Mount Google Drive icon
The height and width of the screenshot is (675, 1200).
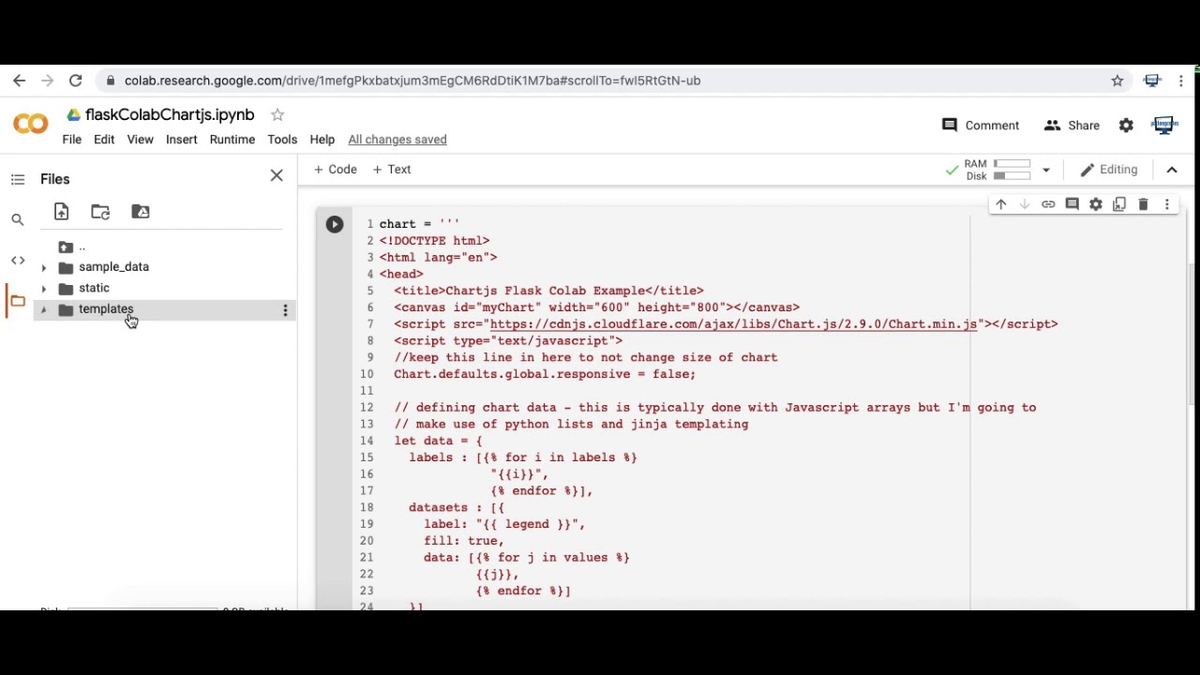(141, 212)
